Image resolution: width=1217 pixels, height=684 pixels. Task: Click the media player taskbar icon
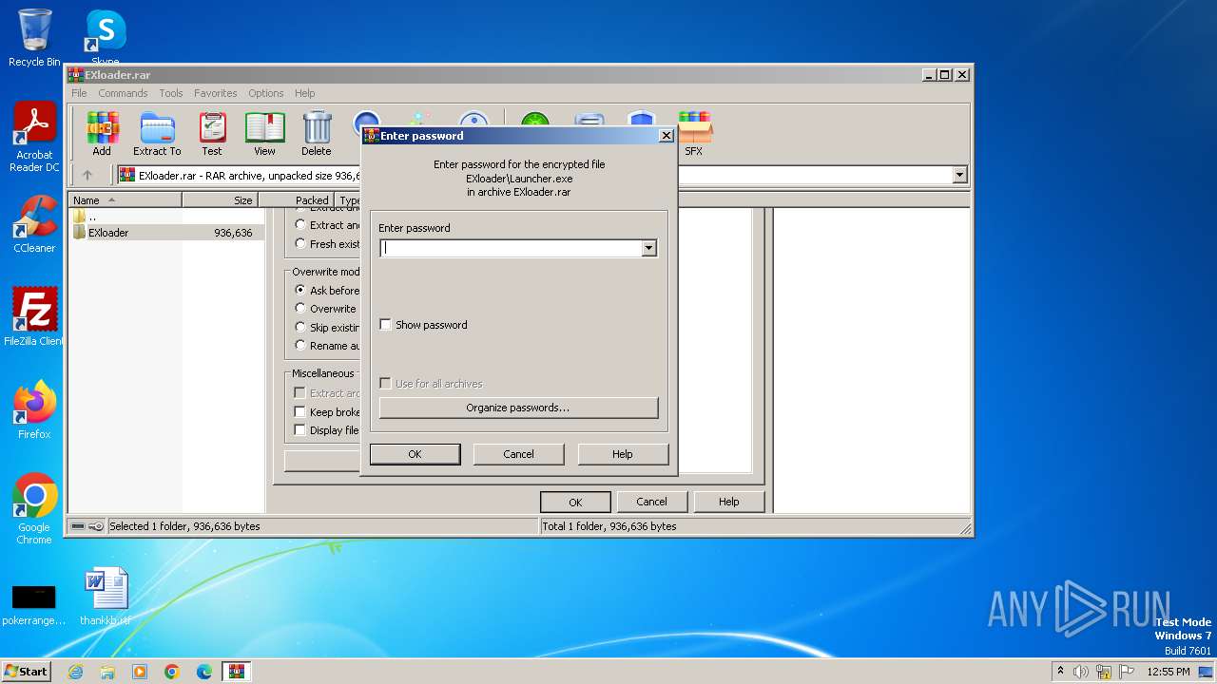[x=140, y=672]
